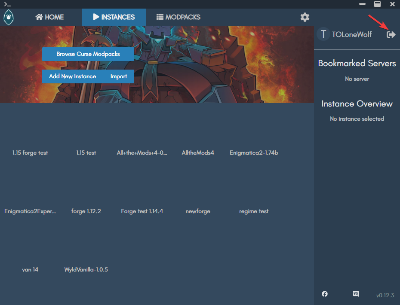Click the terminal prompt icon in title bar
Image resolution: width=400 pixels, height=305 pixels.
click(7, 4)
